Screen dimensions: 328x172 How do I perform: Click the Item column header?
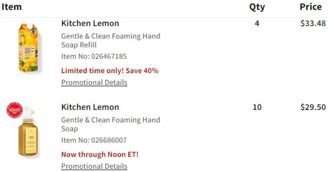tap(11, 7)
